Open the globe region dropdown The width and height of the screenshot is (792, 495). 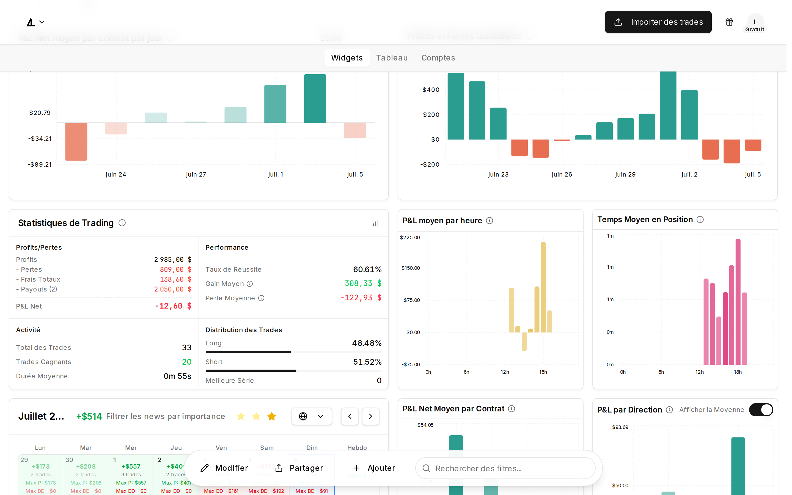coord(312,416)
